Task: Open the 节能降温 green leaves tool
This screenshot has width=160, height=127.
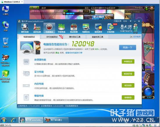Action: click(x=61, y=28)
